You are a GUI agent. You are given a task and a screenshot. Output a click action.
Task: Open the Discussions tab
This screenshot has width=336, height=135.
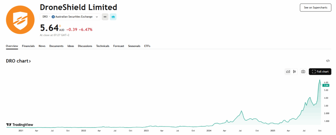pyautogui.click(x=85, y=46)
